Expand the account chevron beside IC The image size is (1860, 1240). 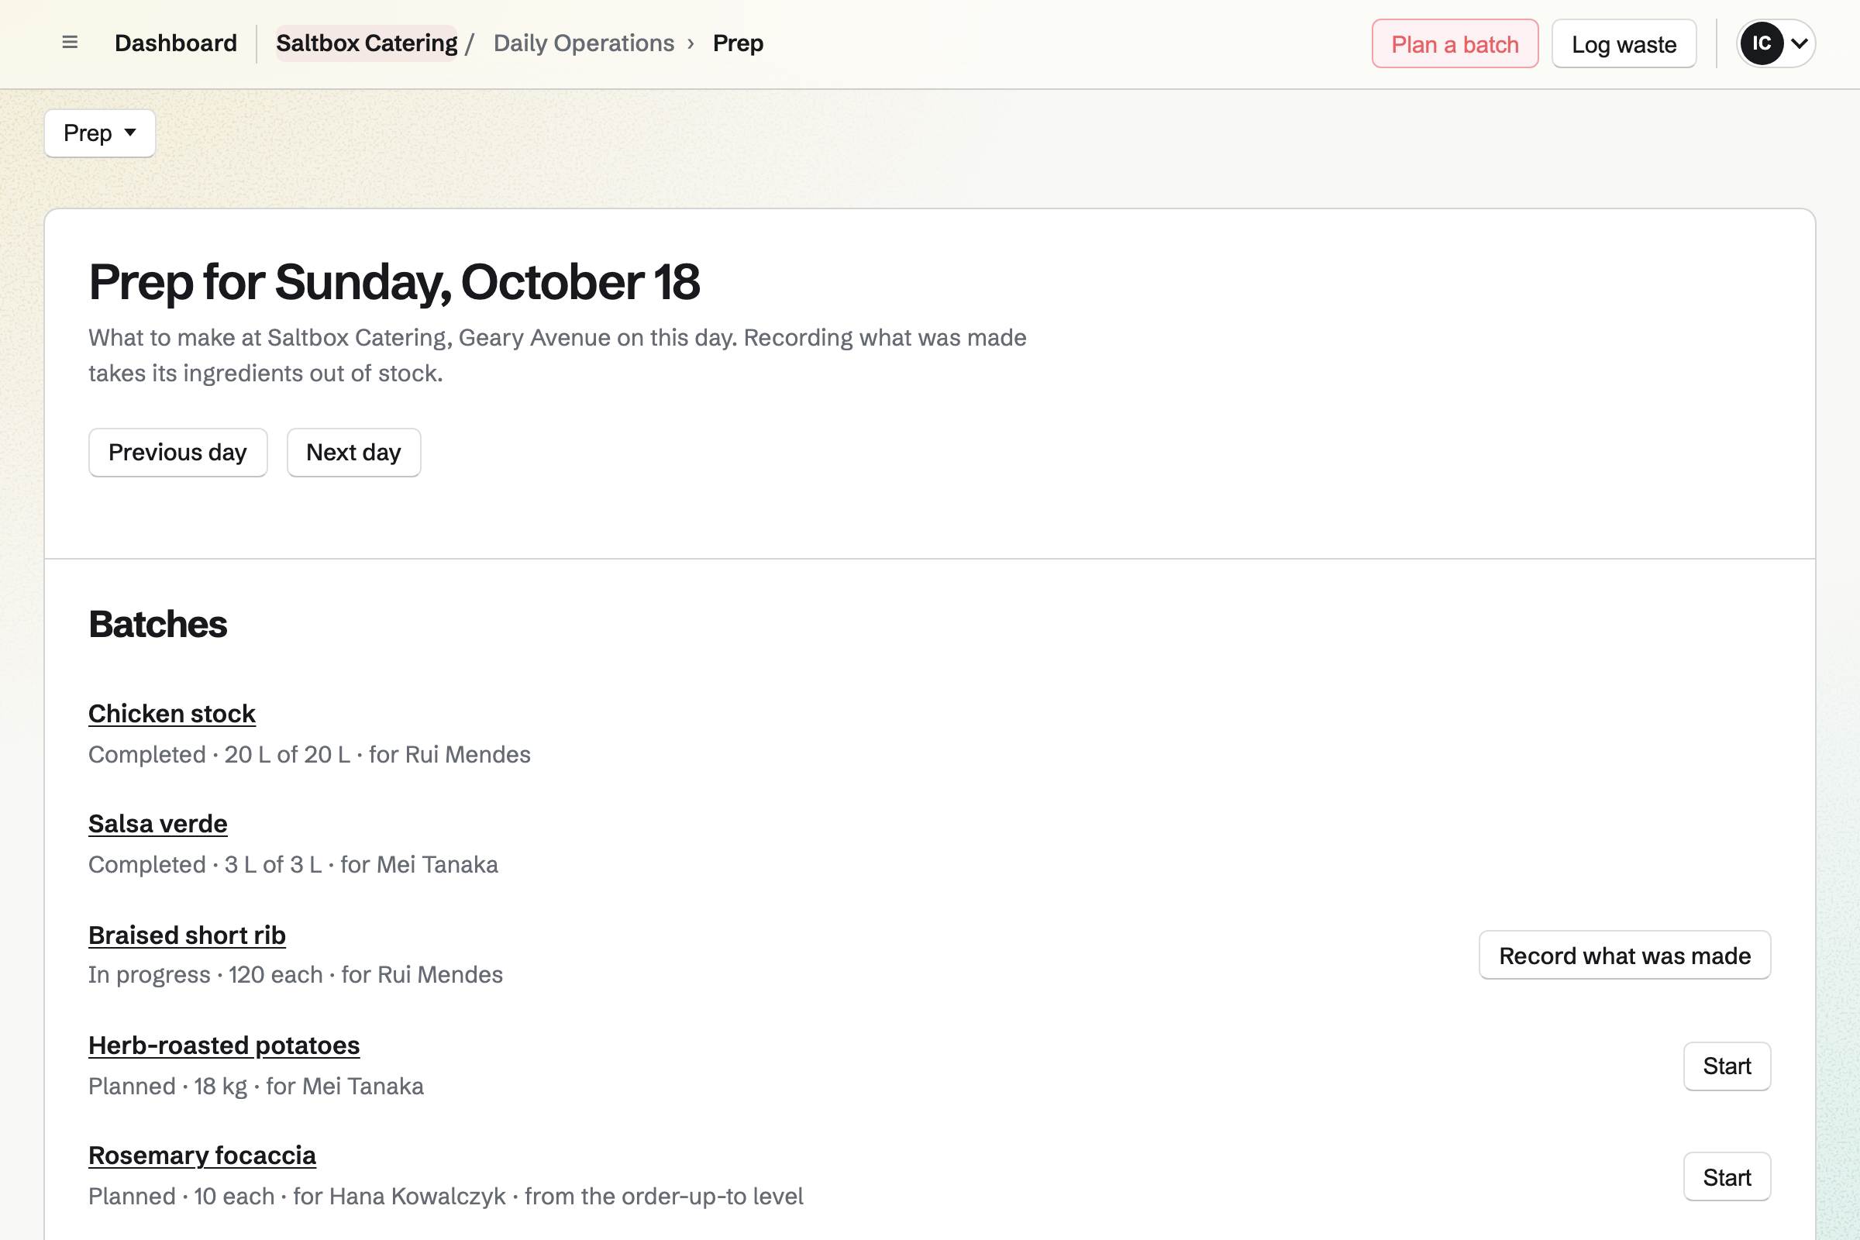point(1799,43)
